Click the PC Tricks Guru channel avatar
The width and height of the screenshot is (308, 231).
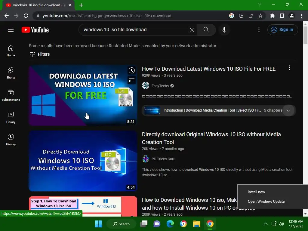(x=146, y=159)
